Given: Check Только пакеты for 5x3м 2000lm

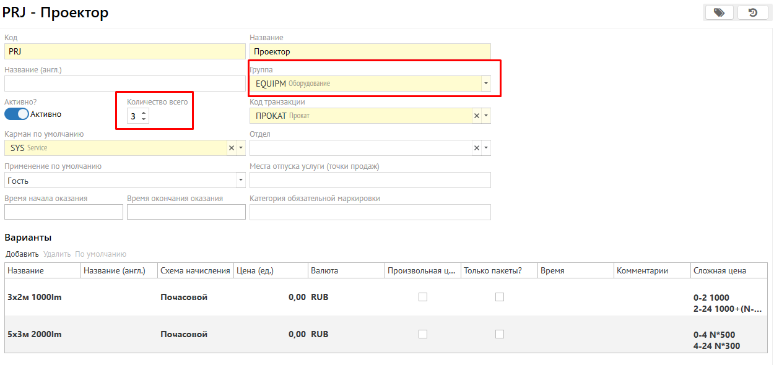Looking at the screenshot, I should [x=500, y=334].
